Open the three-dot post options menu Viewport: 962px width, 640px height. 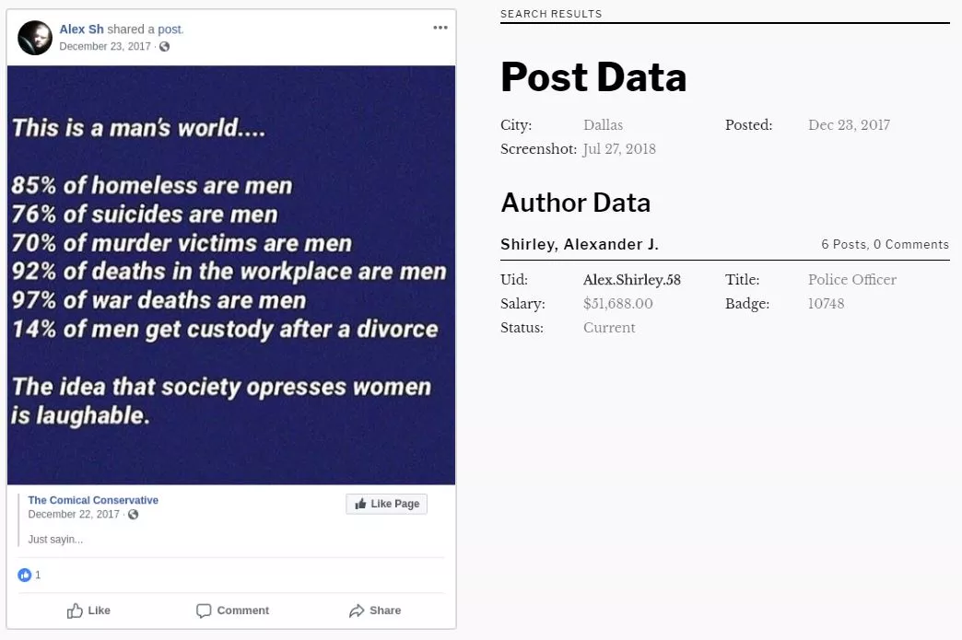[440, 28]
